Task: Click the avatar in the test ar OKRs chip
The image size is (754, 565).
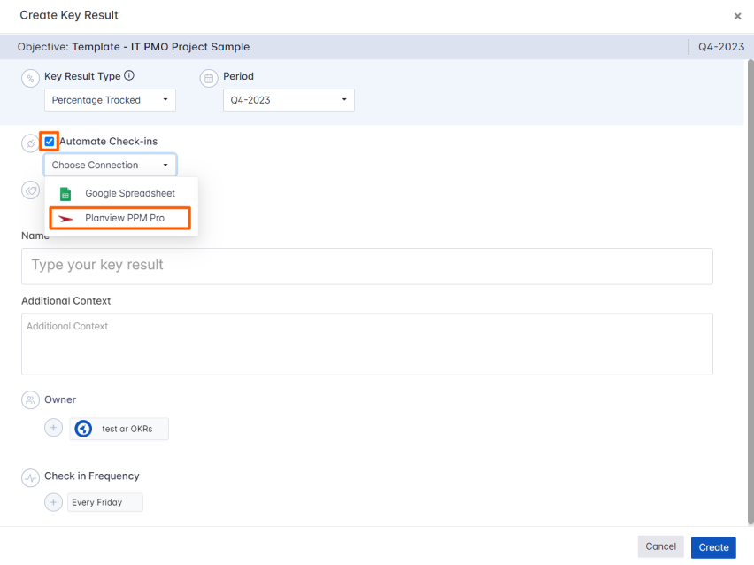Action: point(82,429)
